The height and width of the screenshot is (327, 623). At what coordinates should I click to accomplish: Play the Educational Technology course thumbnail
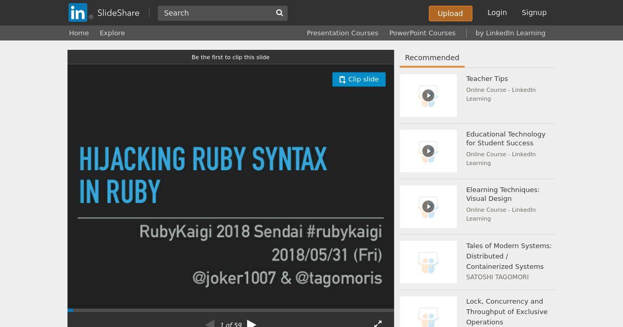tap(428, 151)
